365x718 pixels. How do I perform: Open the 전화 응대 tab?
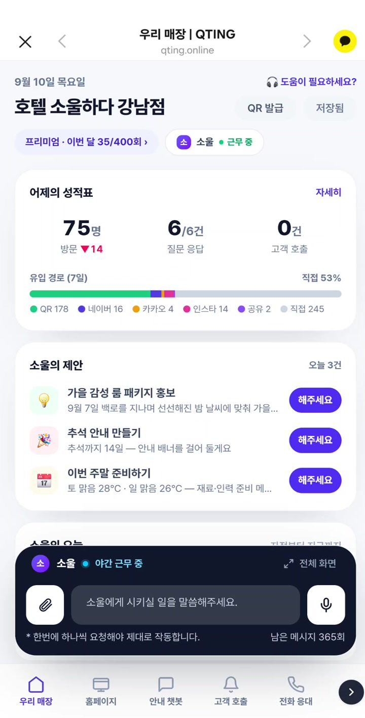296,691
